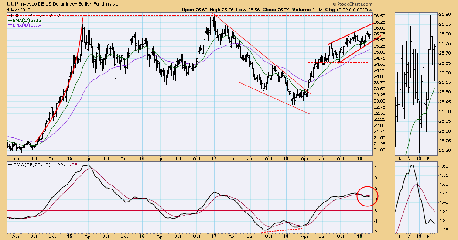Click the short red dashed support line near 24.50
458x240 pixels.
[339, 62]
